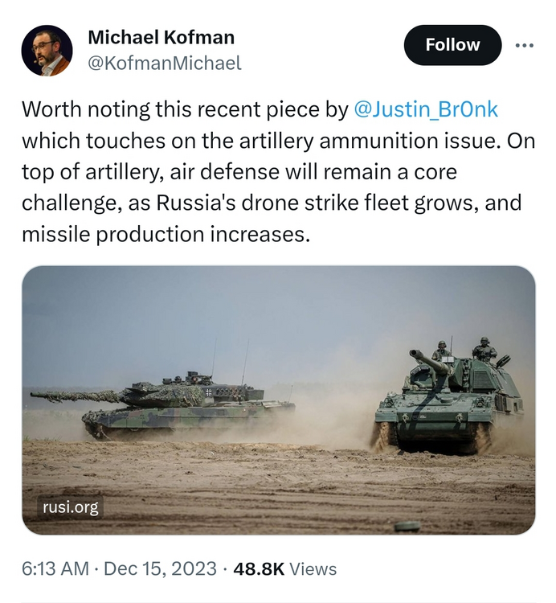Screen dimensions: 556x603
Task: Open the @KofmanMichael handle link
Action: (x=164, y=63)
